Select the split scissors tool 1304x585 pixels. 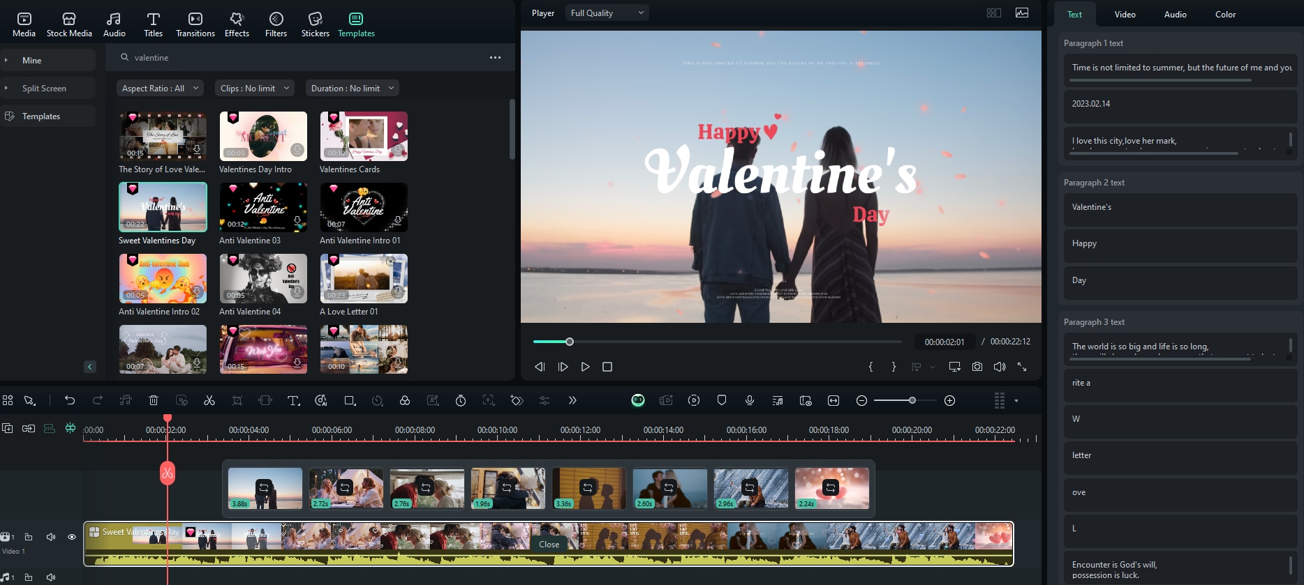[209, 400]
